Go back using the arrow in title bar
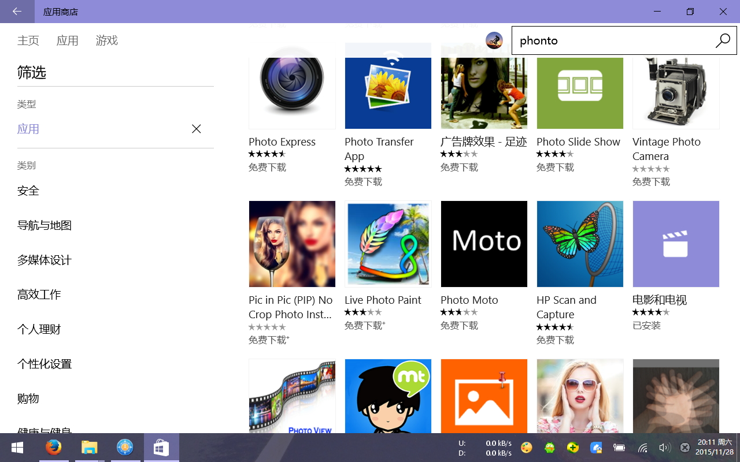This screenshot has height=462, width=740. 17,12
